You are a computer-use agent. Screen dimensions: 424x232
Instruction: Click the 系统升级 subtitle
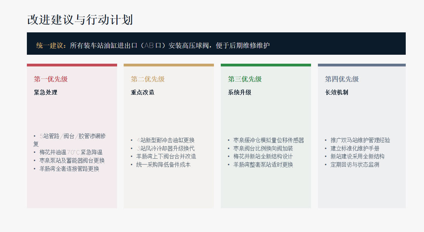[240, 92]
